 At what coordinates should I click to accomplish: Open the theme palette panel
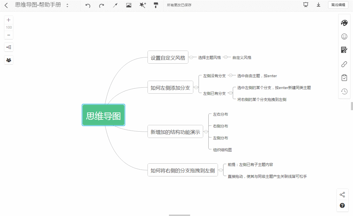click(x=344, y=23)
